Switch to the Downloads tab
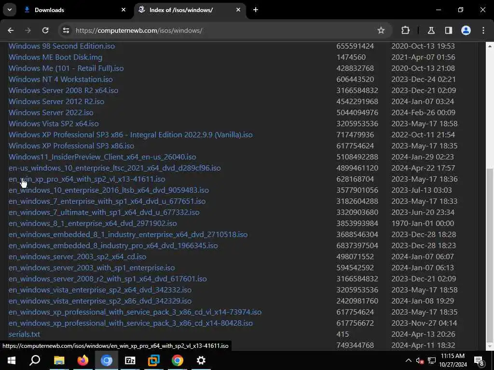 [x=75, y=10]
